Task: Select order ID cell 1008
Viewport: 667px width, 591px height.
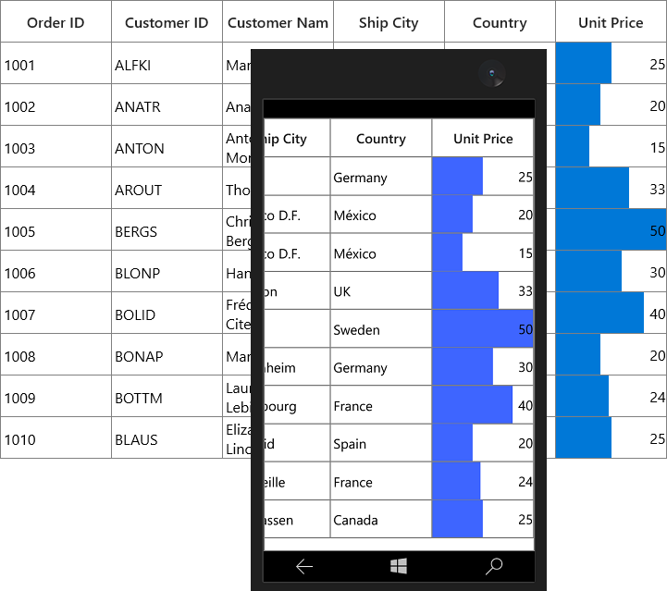Action: click(x=56, y=355)
